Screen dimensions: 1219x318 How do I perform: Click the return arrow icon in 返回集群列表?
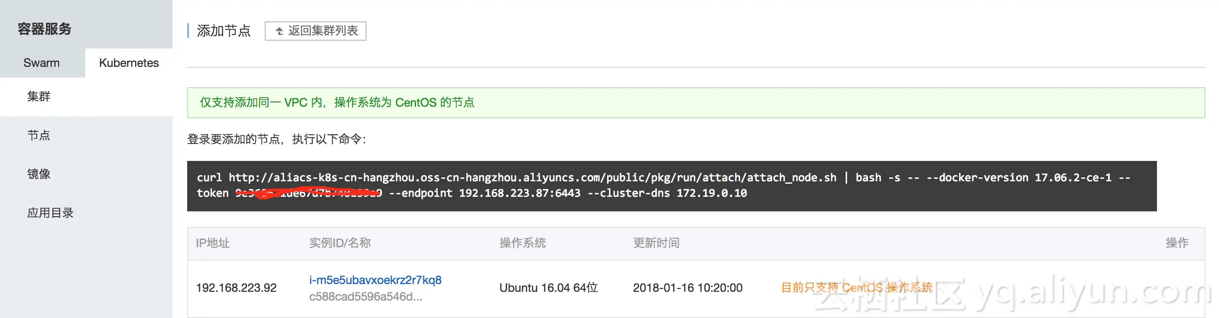[279, 31]
